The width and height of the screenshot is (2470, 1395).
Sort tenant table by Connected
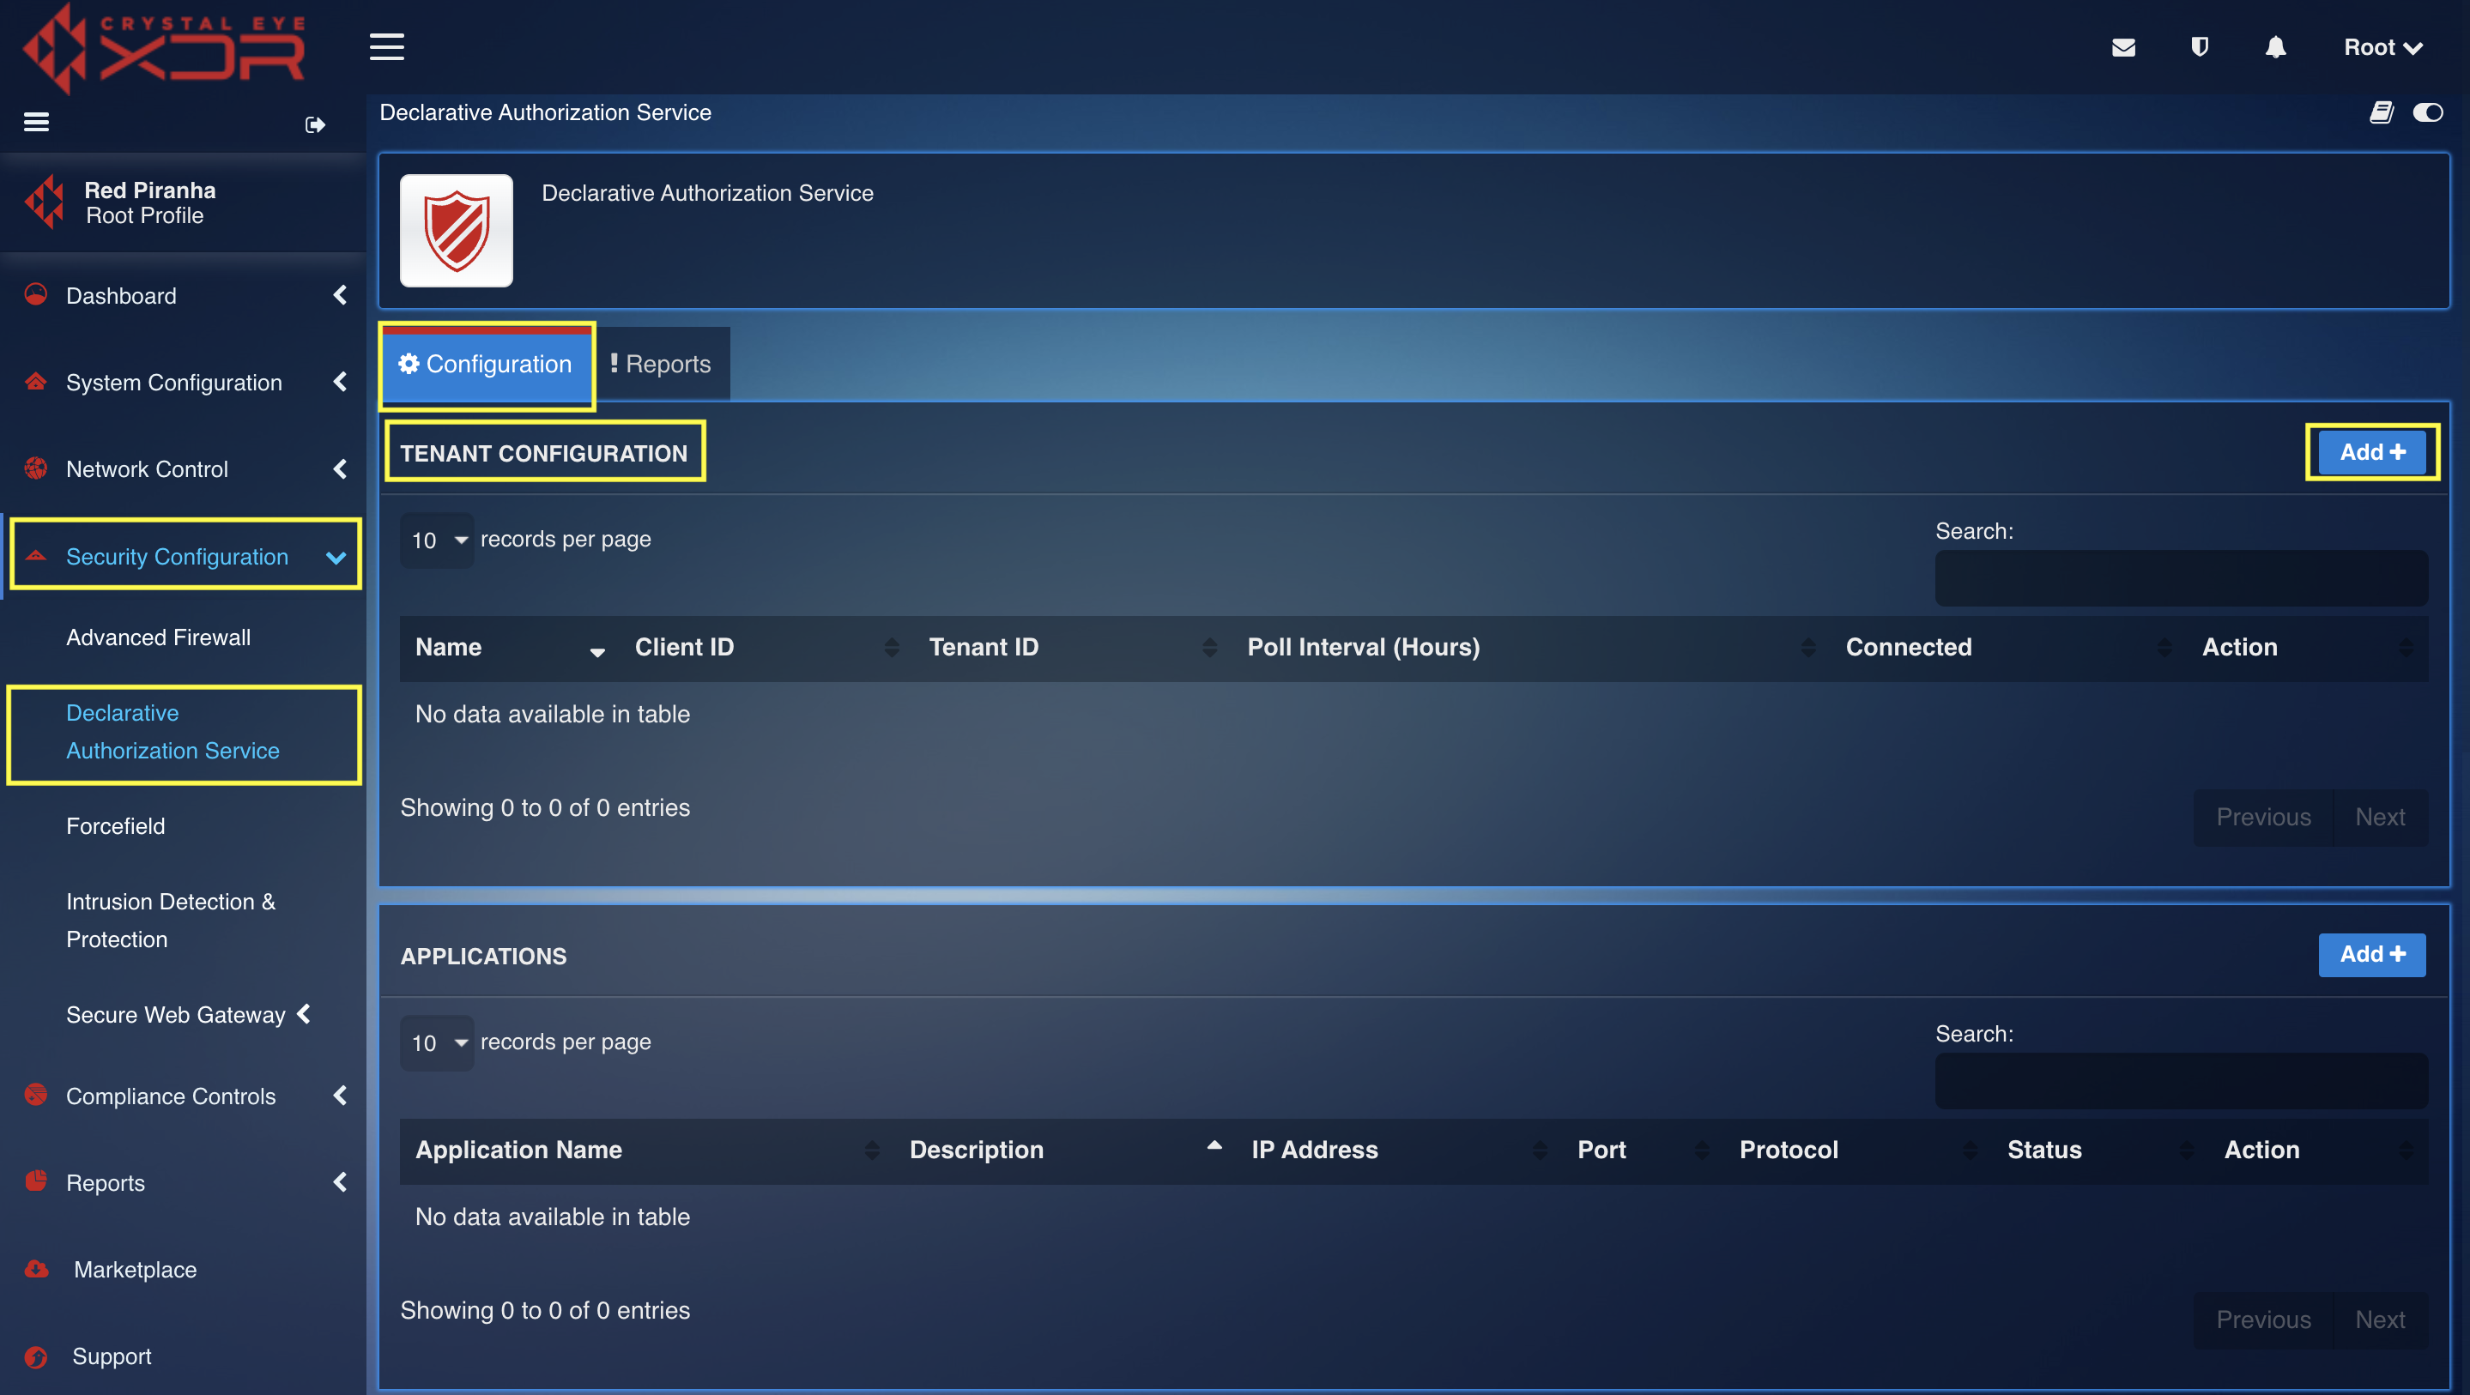coord(2007,647)
